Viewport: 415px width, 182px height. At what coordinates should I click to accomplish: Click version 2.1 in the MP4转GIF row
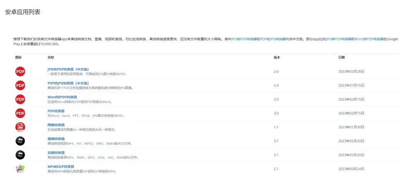pos(276,169)
